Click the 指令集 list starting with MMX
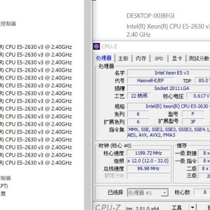The height and width of the screenshot is (210, 210). coord(169,132)
